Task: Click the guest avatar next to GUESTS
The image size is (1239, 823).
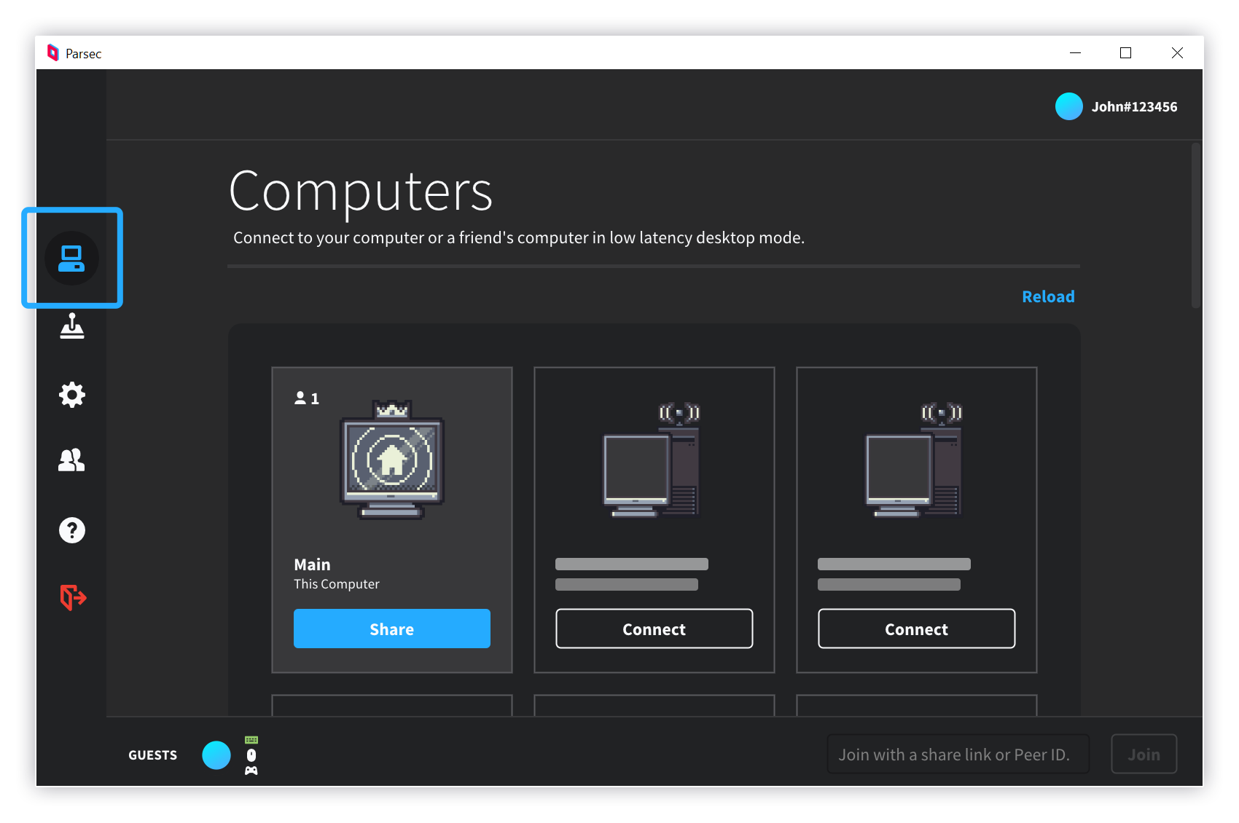Action: pyautogui.click(x=216, y=755)
